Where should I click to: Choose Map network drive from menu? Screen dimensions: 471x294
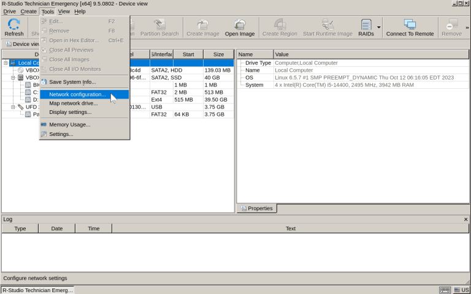[73, 103]
